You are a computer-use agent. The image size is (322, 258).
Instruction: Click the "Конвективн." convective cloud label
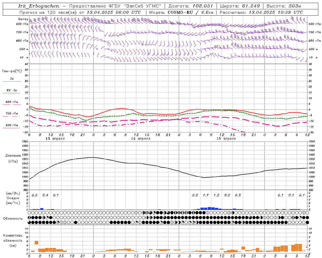coord(13,236)
